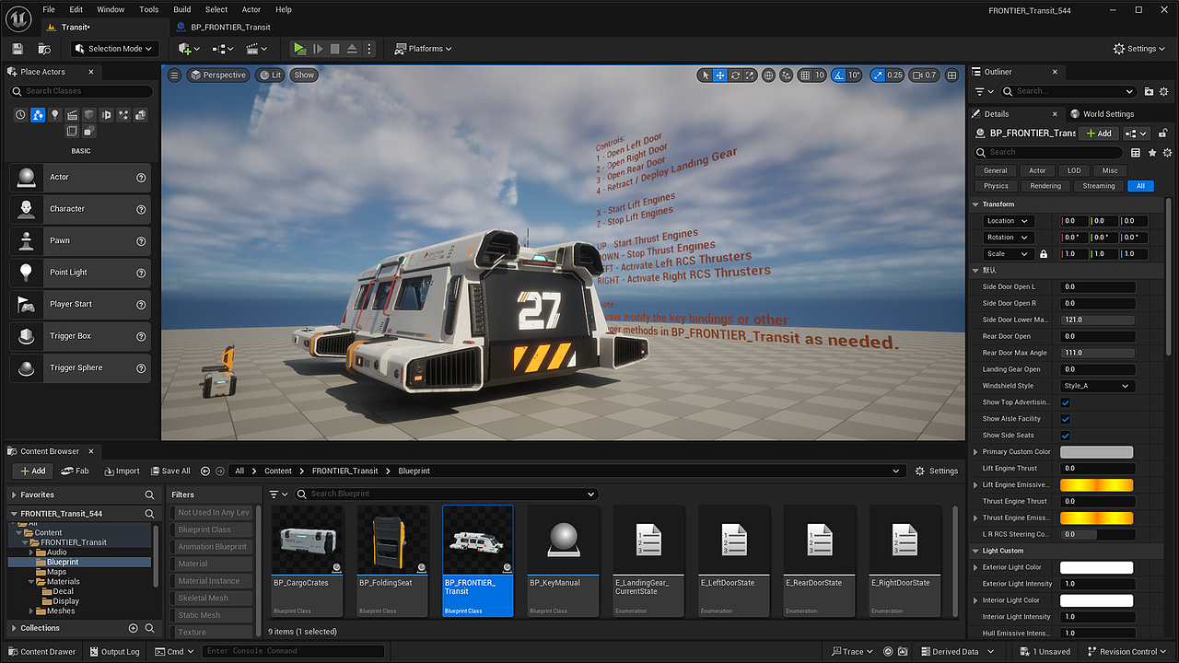Image resolution: width=1179 pixels, height=663 pixels.
Task: Click the surface snapping icon in viewport toolbar
Action: (x=788, y=76)
